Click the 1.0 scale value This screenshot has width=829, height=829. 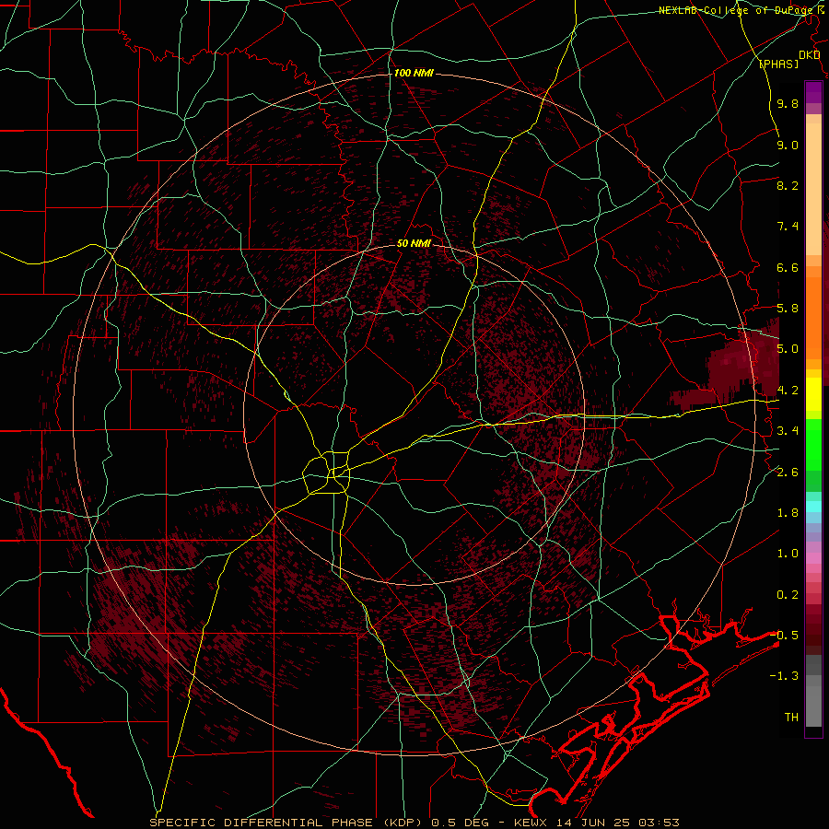click(x=788, y=554)
